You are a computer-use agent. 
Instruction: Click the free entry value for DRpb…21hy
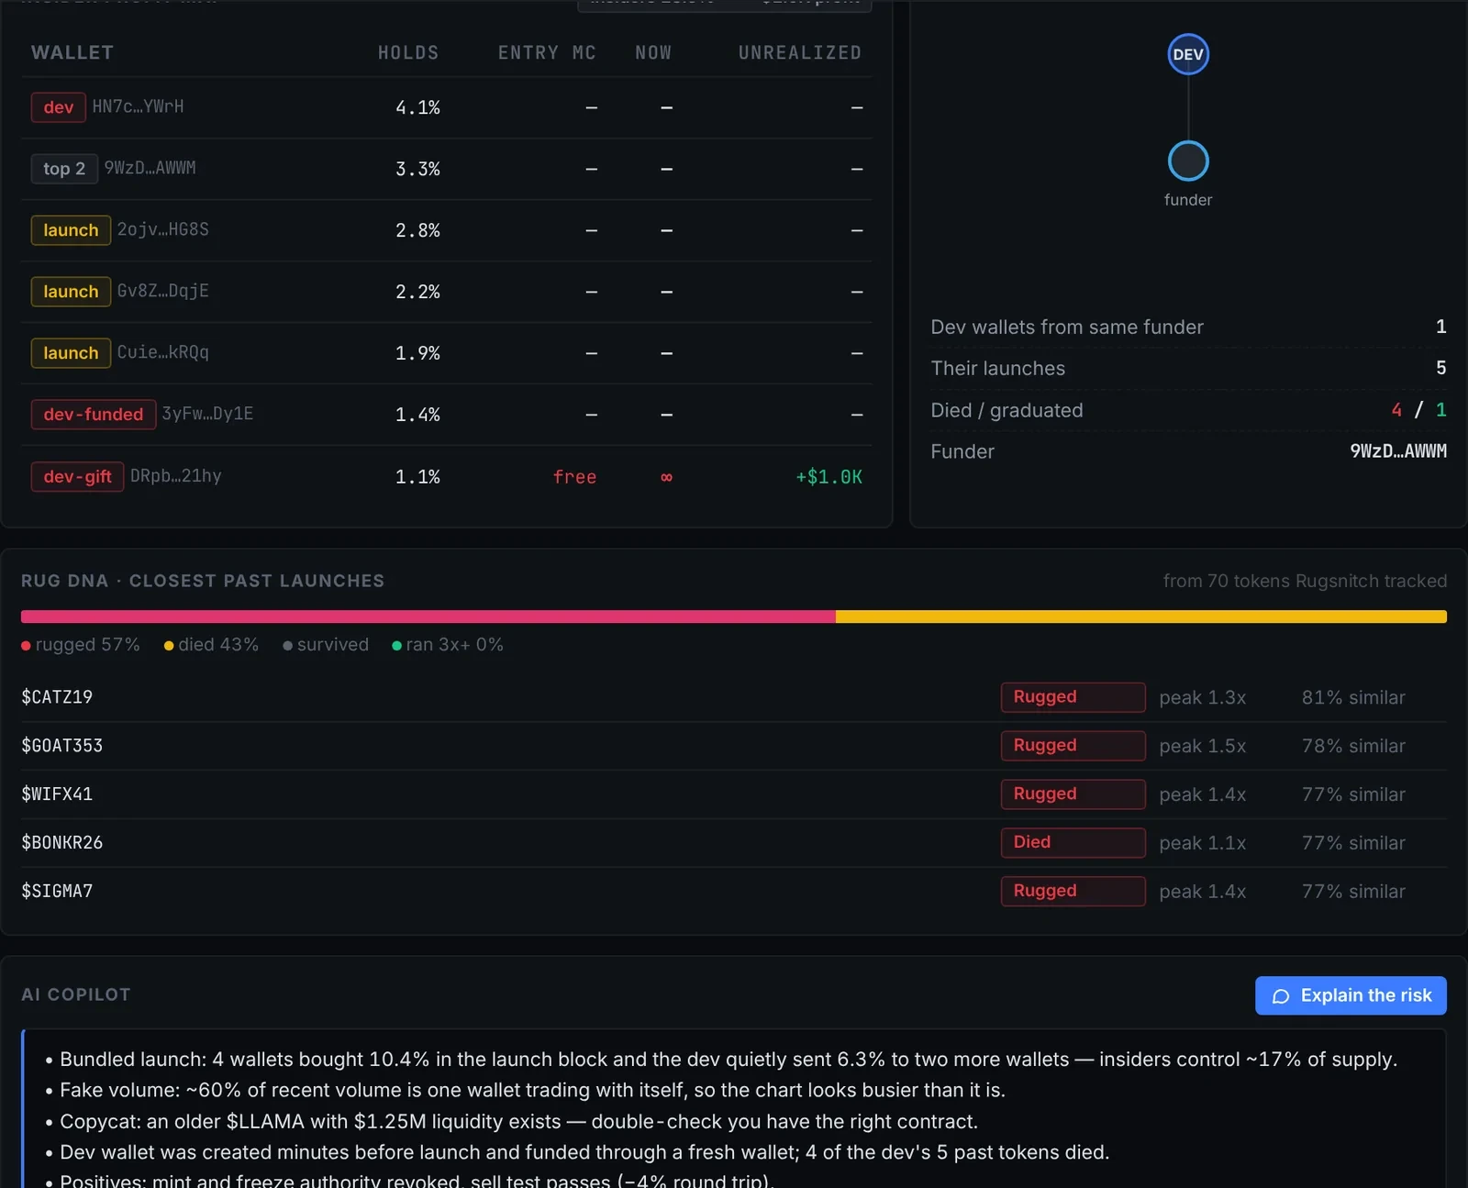pos(574,476)
